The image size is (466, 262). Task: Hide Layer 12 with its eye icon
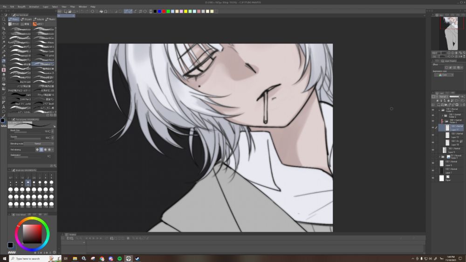click(433, 135)
